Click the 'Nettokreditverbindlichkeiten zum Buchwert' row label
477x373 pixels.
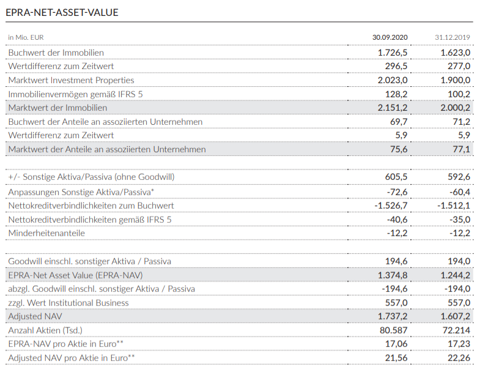point(91,205)
